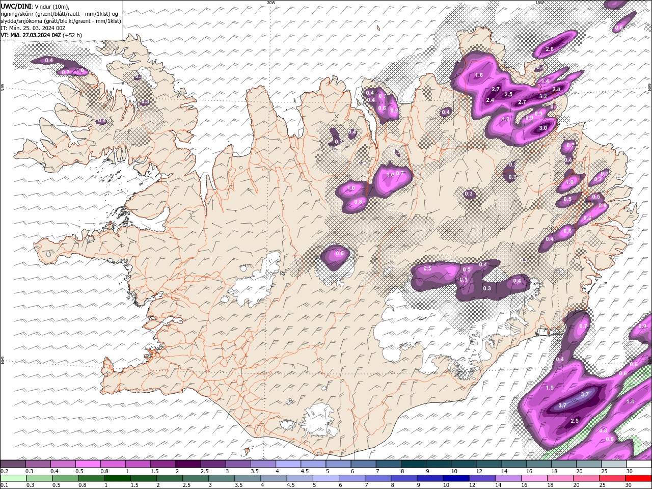Click the pale green lower swatch labeled 0.1
The height and width of the screenshot is (489, 652).
13,478
